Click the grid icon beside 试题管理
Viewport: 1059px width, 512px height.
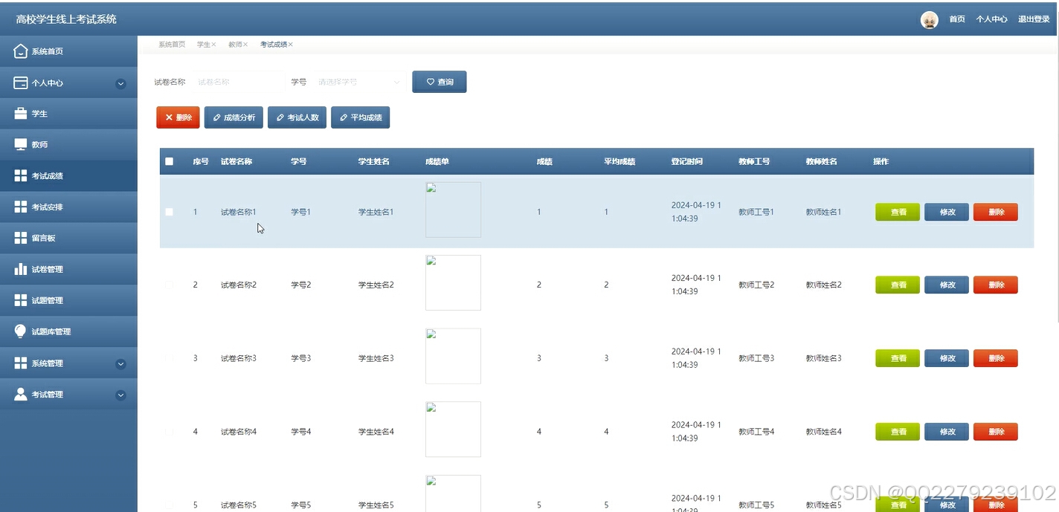tap(21, 300)
